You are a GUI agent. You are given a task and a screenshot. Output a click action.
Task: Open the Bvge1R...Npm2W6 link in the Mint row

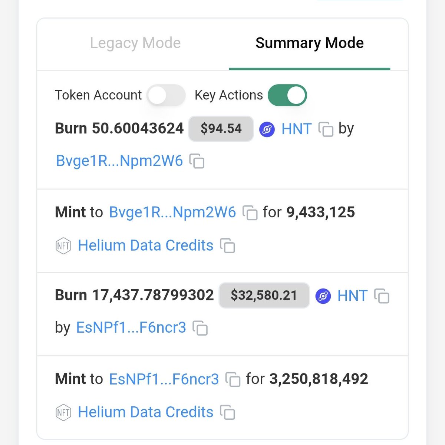click(172, 212)
